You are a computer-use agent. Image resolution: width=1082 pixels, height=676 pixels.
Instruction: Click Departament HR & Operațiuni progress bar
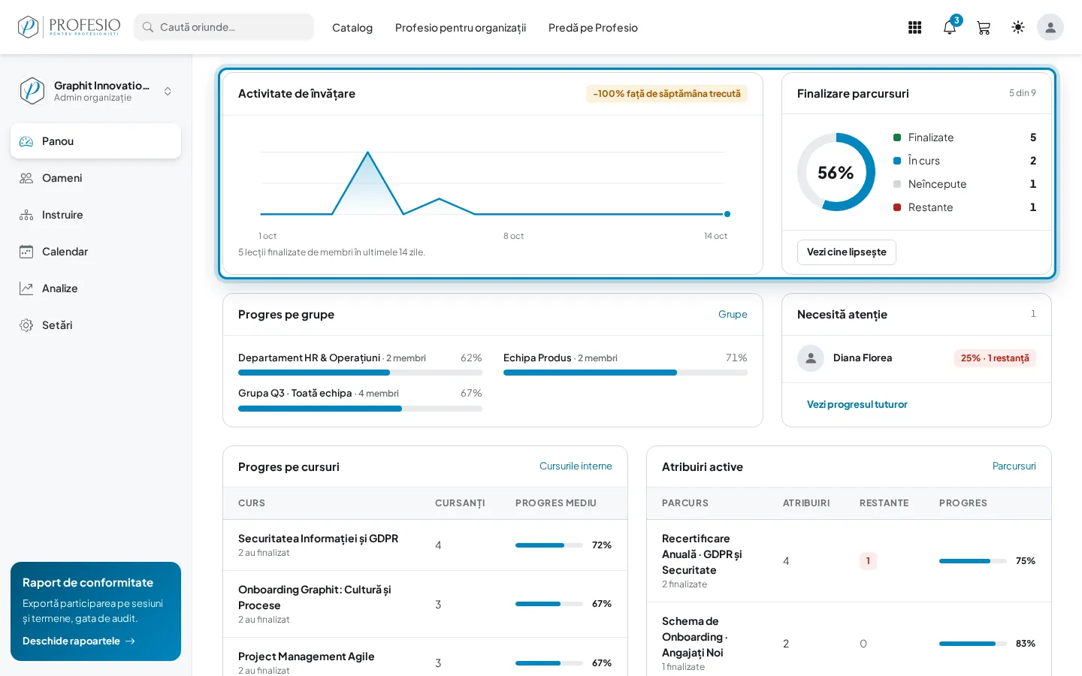[361, 373]
